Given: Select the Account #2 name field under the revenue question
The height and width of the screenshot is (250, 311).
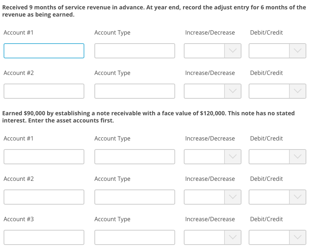Looking at the screenshot, I should coord(44,91).
